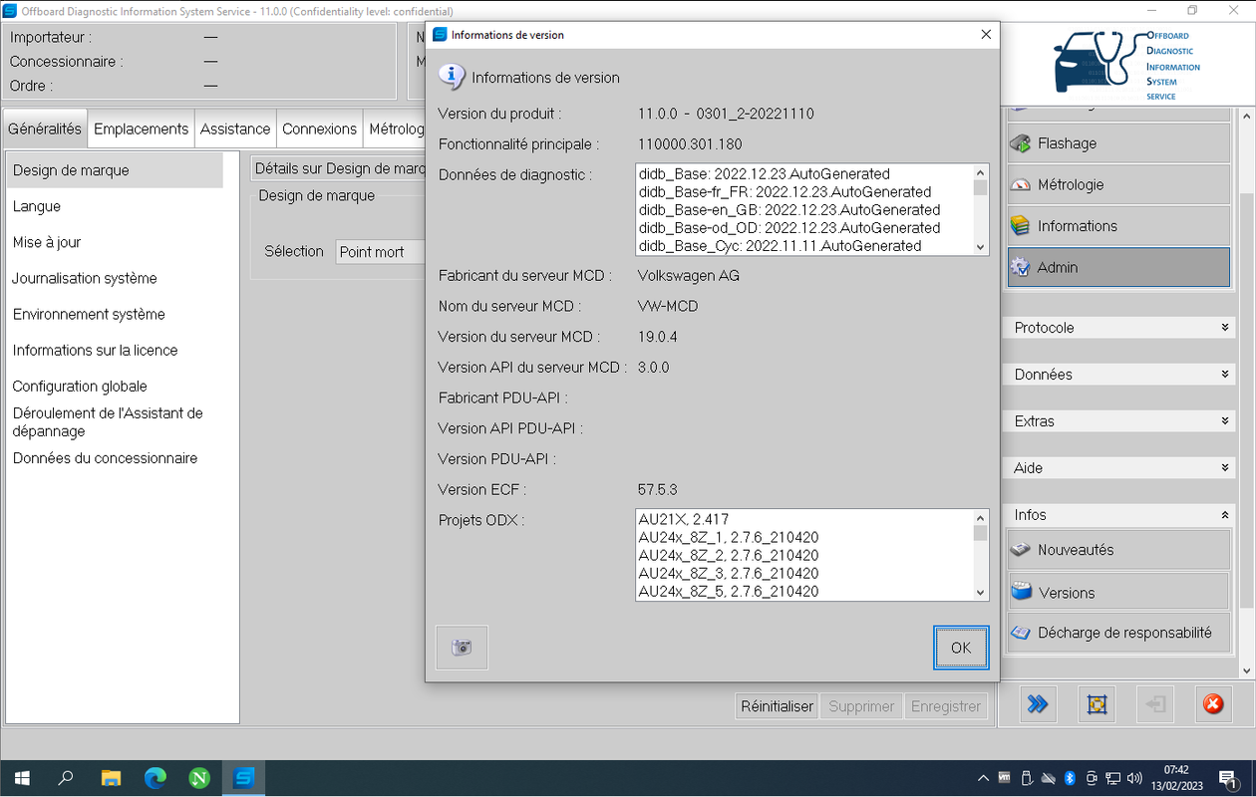The width and height of the screenshot is (1256, 797).
Task: Open the Windows Start menu
Action: (x=22, y=778)
